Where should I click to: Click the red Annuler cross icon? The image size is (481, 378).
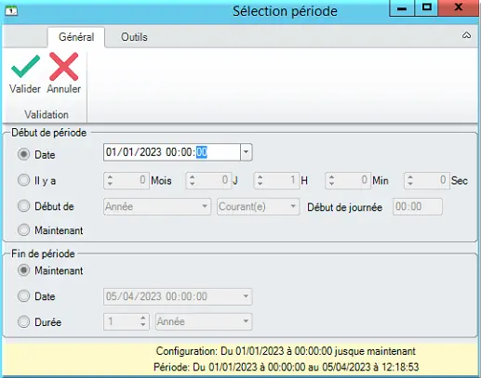coord(63,66)
